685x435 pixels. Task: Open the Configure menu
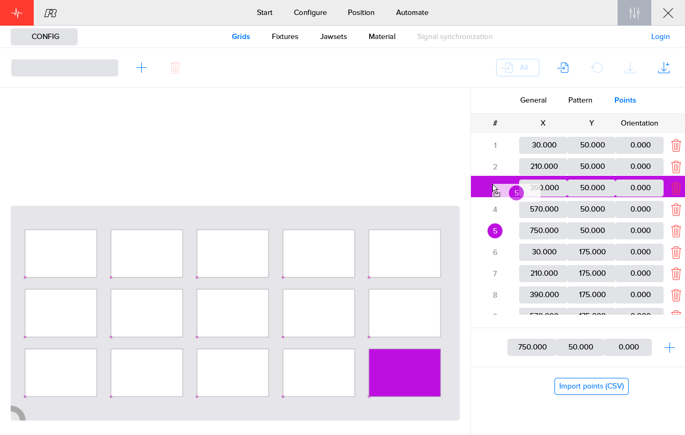click(x=310, y=12)
